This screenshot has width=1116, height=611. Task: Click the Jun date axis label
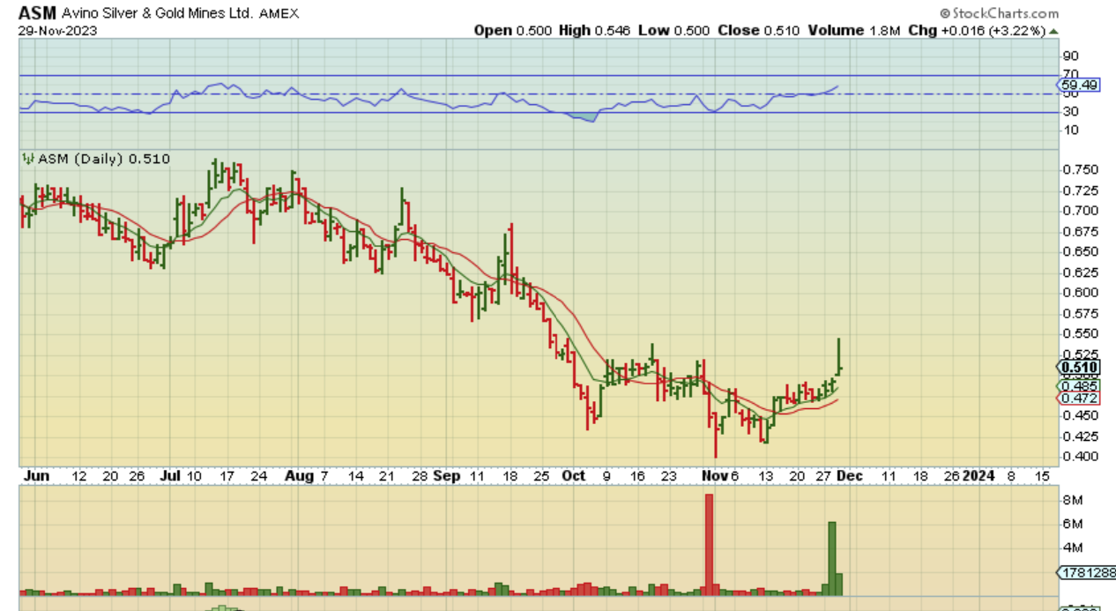click(35, 475)
